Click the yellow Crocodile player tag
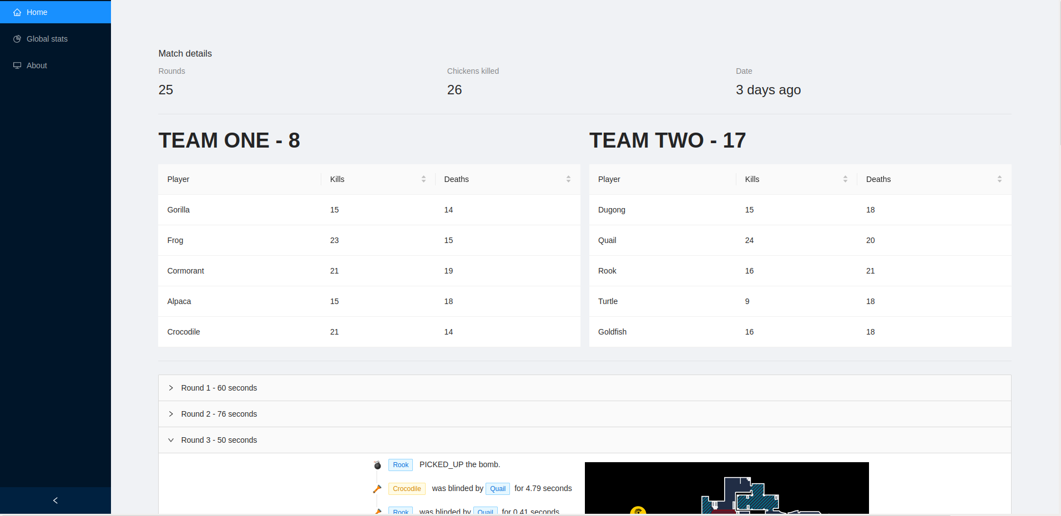This screenshot has height=516, width=1061. (x=407, y=489)
